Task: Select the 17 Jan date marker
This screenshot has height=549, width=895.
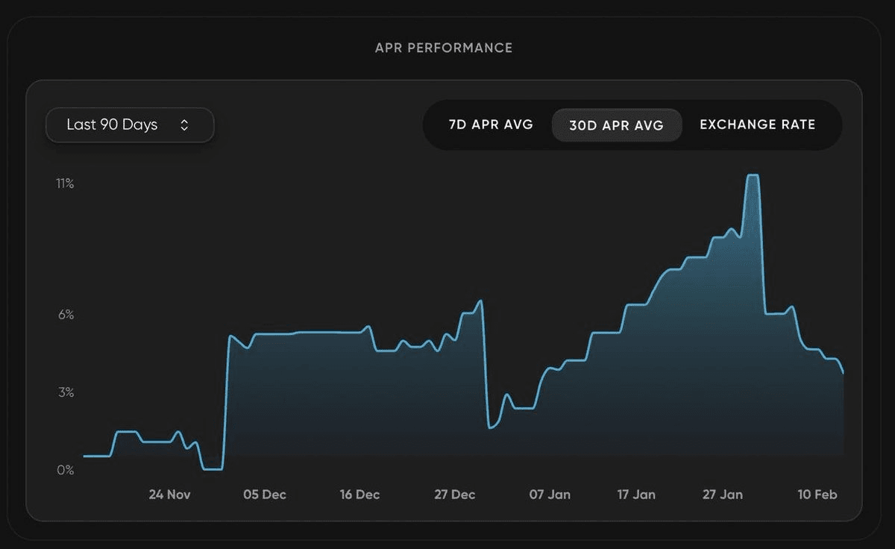Action: 636,495
